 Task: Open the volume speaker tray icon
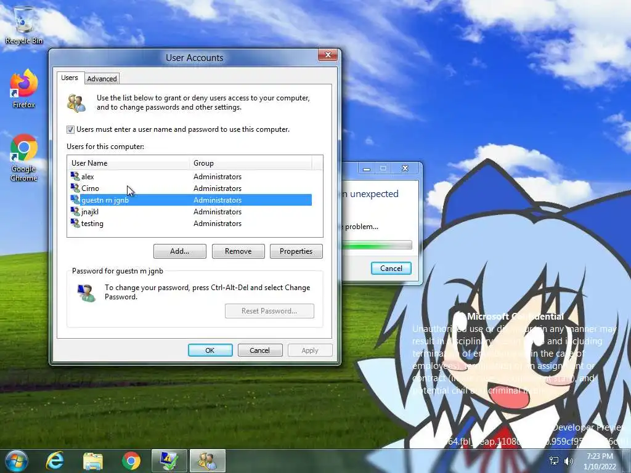(568, 461)
